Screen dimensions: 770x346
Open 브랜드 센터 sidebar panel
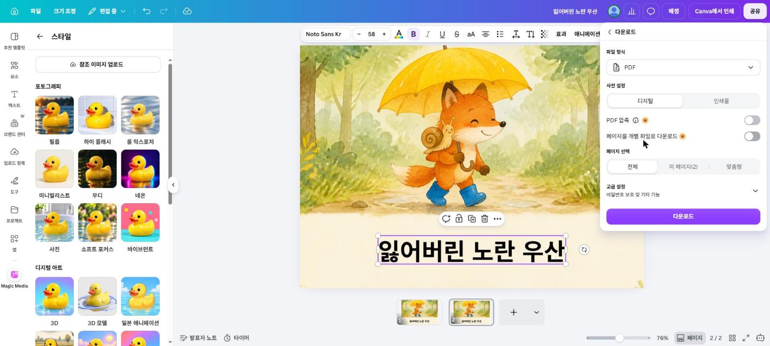(x=14, y=128)
